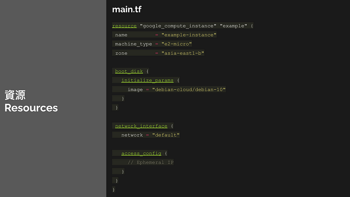The width and height of the screenshot is (350, 197).
Task: Click the "debian-cloud/debian-10" image value
Action: click(x=189, y=89)
